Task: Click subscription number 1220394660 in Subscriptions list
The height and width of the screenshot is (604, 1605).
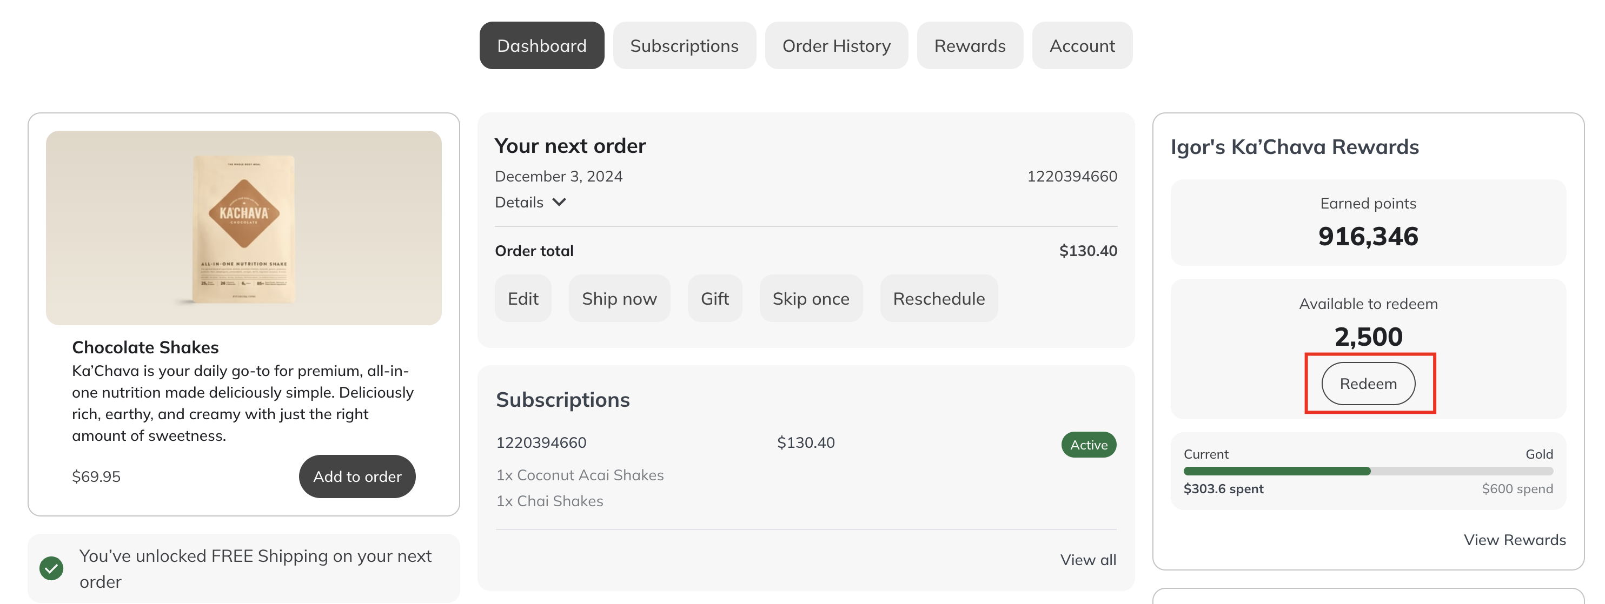Action: click(x=541, y=442)
